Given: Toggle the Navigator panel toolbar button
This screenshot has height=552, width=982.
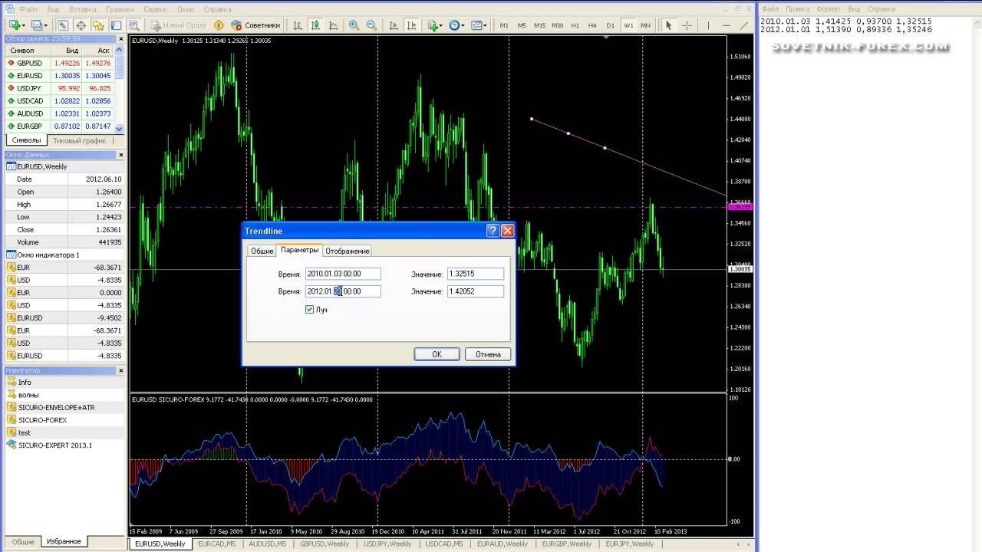Looking at the screenshot, I should click(x=98, y=25).
